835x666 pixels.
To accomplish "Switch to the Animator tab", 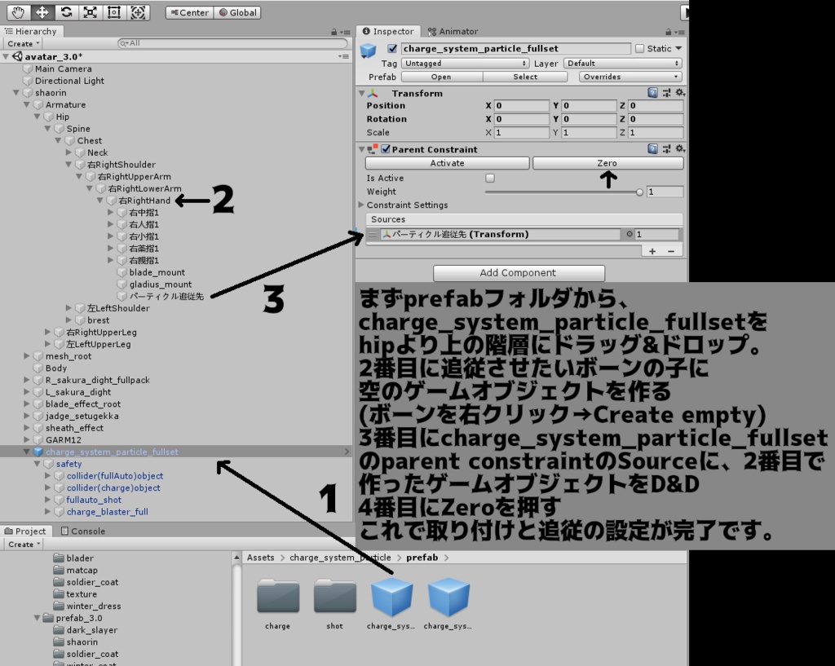I will coord(453,32).
